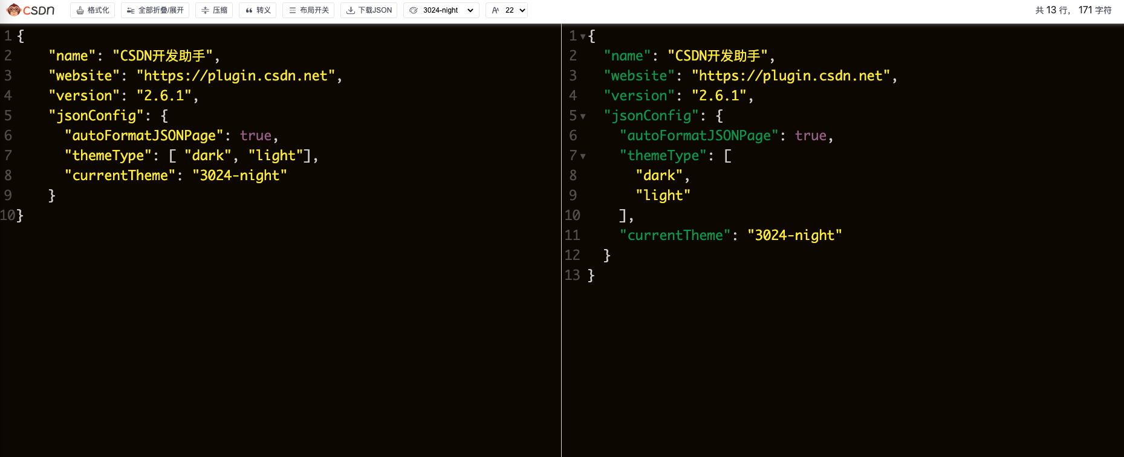Click "currentTheme" key in left editor
Screen dimensions: 1124x457
point(120,175)
